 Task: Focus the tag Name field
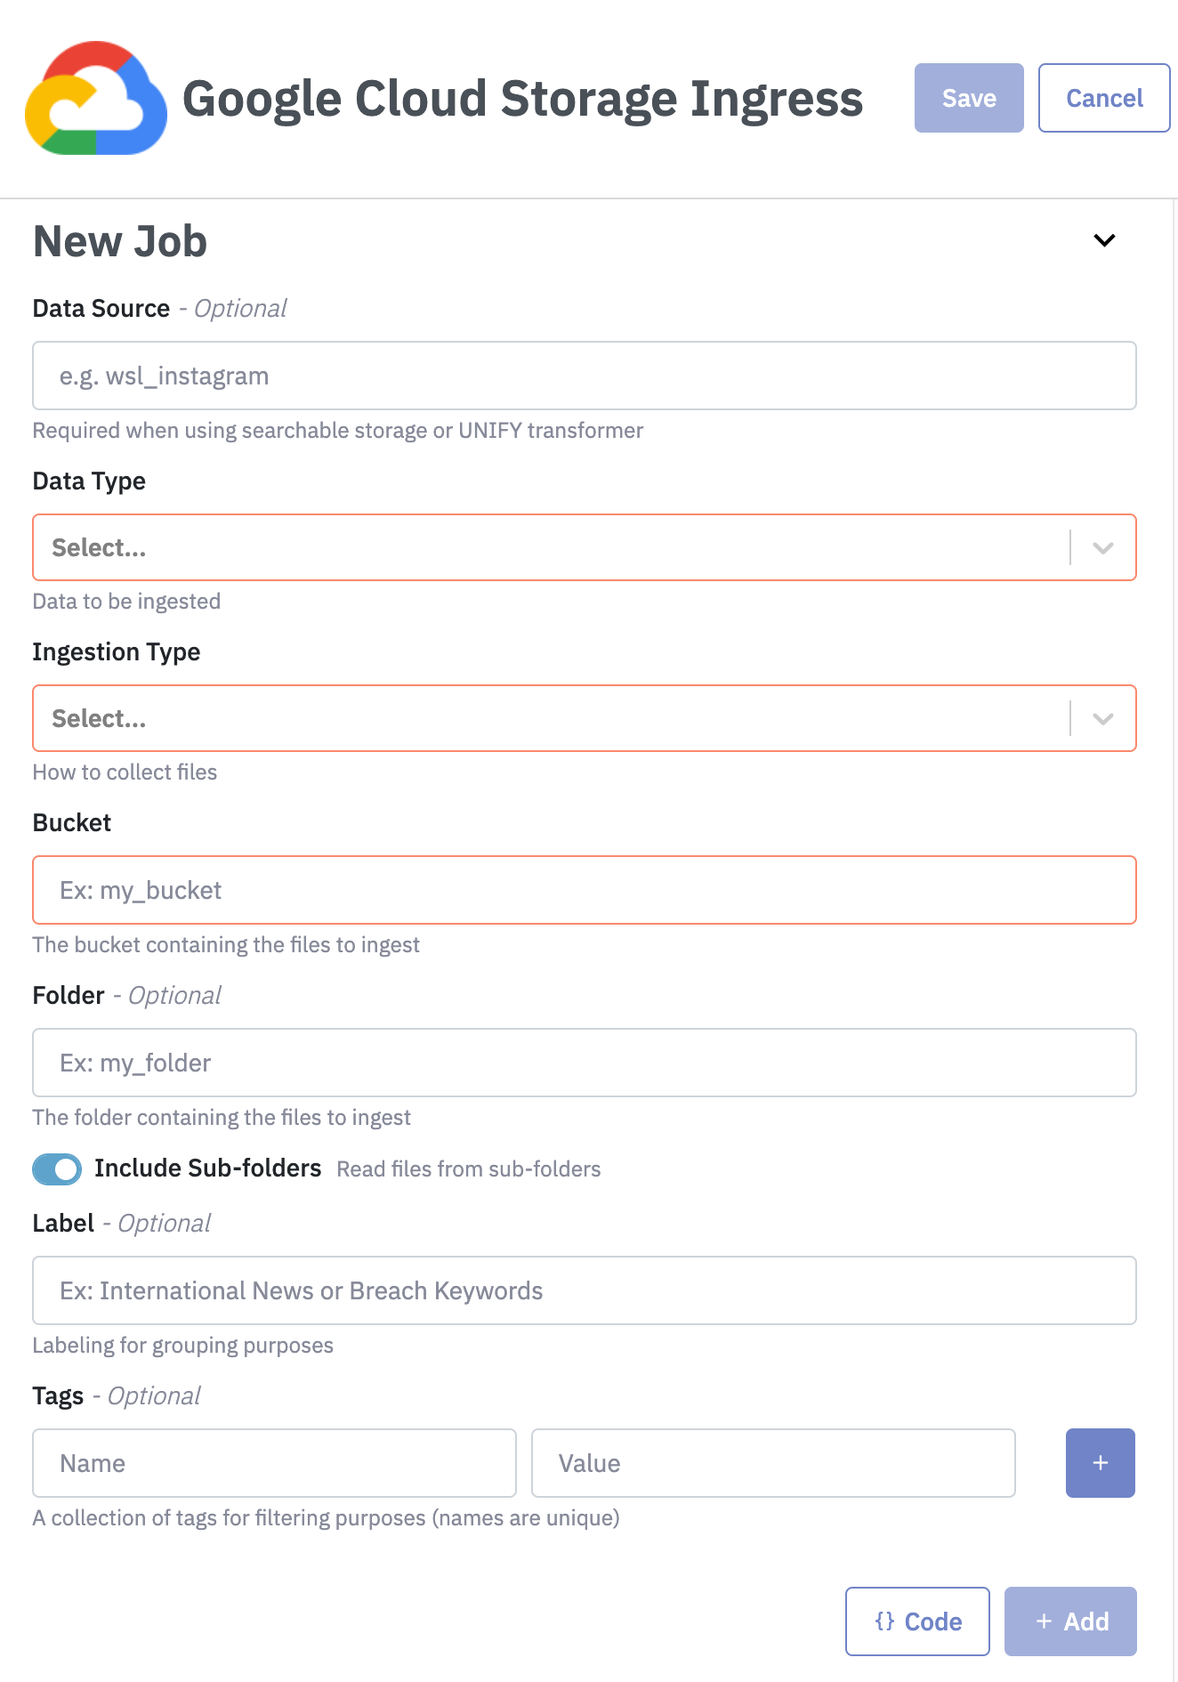coord(274,1463)
